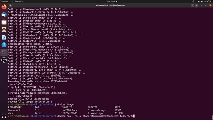
Task: Click image ID '1d622ef86b13' in ubuntu row
Action: [69, 113]
